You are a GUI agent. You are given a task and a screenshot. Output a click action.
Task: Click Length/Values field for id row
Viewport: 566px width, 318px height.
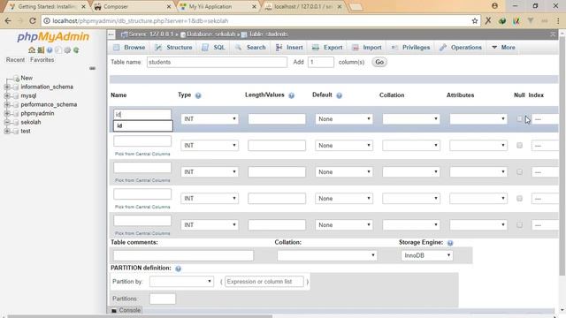pyautogui.click(x=277, y=119)
